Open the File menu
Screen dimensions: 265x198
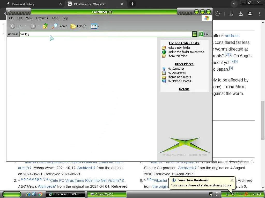[11, 18]
